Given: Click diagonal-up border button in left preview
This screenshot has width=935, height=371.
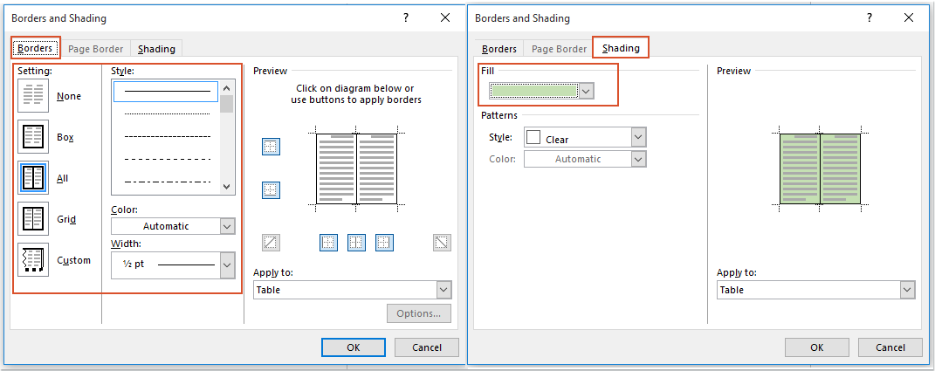Looking at the screenshot, I should [x=271, y=243].
